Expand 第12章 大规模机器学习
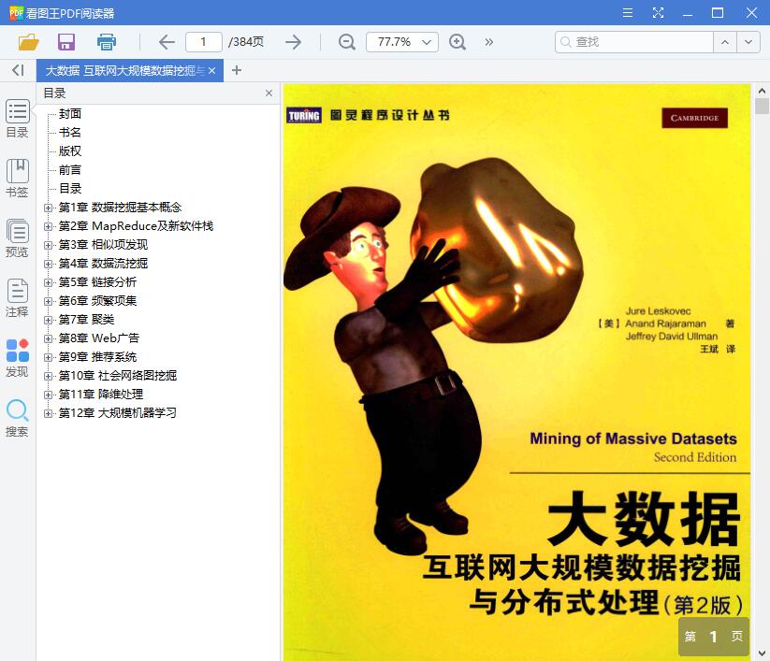 coord(48,413)
